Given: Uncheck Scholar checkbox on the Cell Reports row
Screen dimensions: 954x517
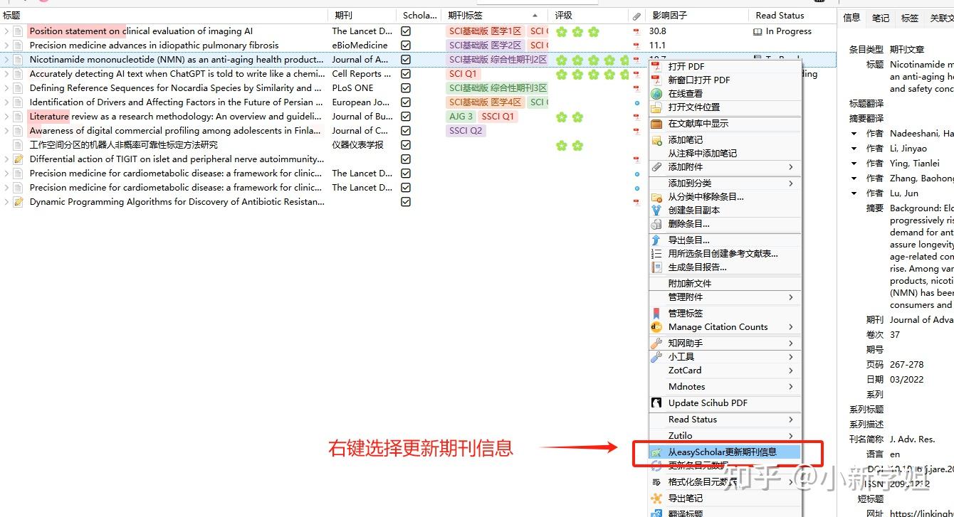Looking at the screenshot, I should 406,73.
